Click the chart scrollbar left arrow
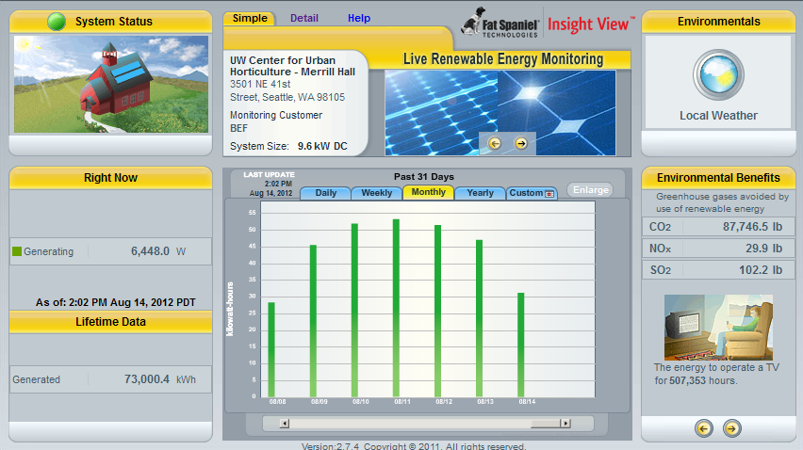 click(x=284, y=424)
